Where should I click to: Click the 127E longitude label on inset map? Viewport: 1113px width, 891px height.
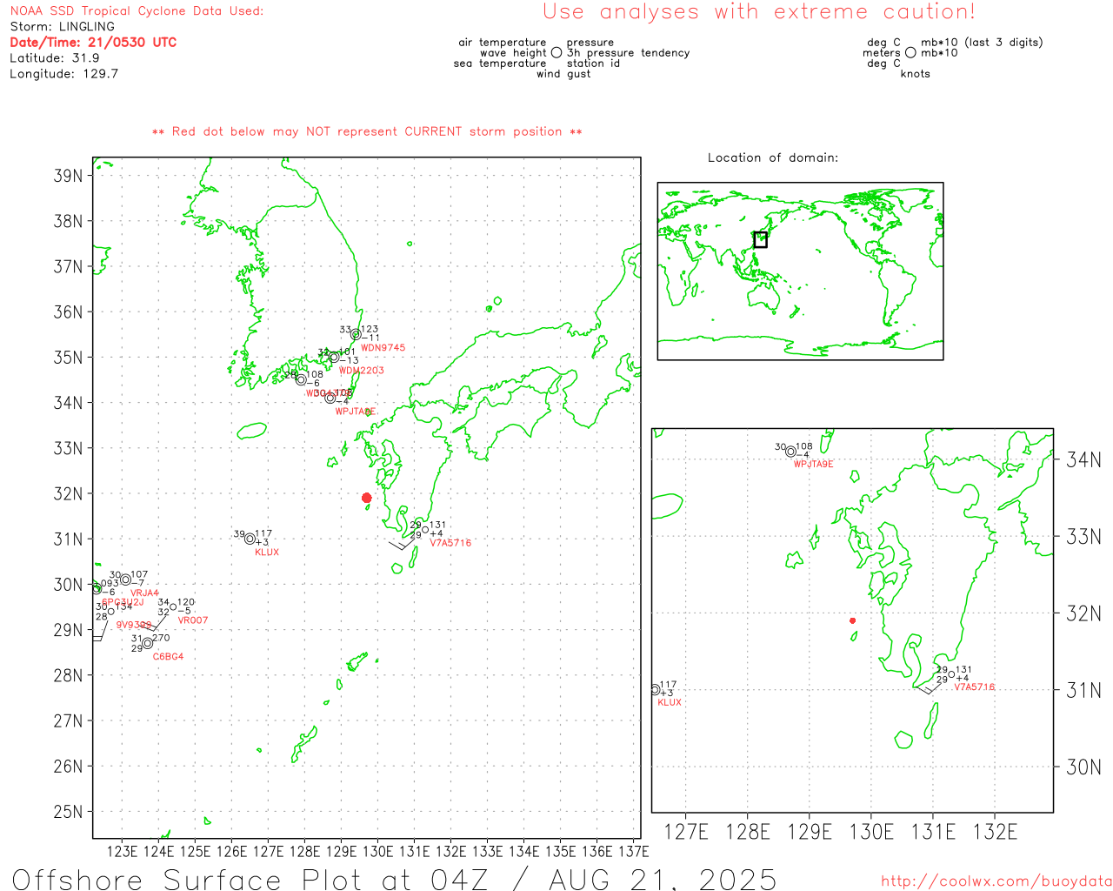686,832
